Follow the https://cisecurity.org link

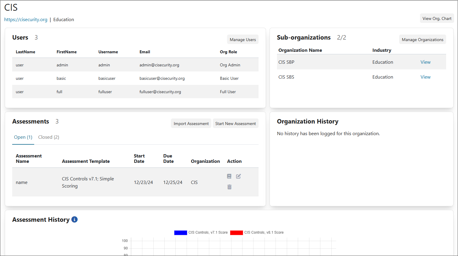[x=26, y=20]
